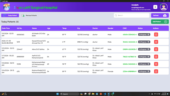This screenshot has height=96, width=170.
Task: Click Today Patients (6) heading
Action: 10,22
